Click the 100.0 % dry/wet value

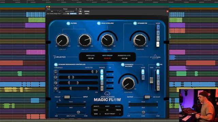coord(118,110)
